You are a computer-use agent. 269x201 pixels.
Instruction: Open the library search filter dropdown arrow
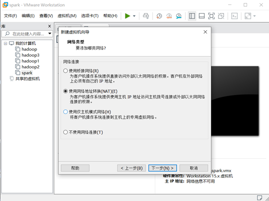pos(50,33)
